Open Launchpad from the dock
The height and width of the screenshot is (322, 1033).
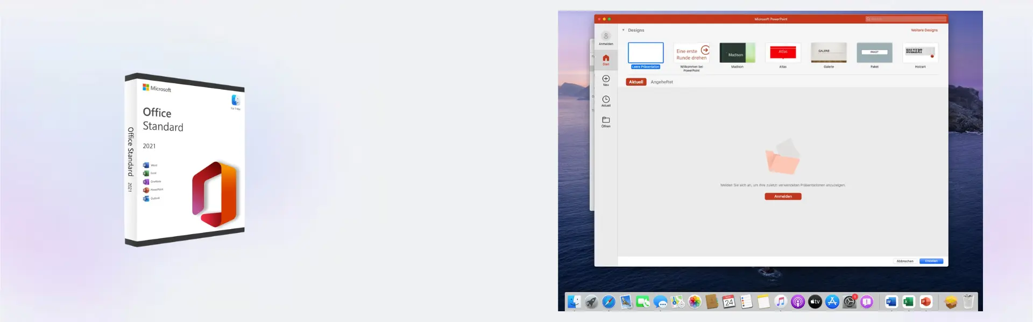591,302
